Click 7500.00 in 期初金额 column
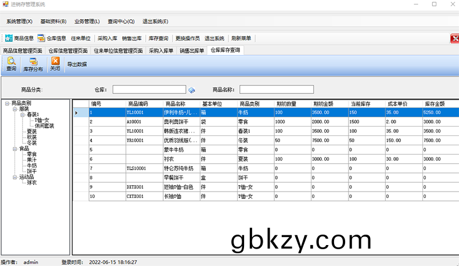459x266 pixels. coord(329,141)
